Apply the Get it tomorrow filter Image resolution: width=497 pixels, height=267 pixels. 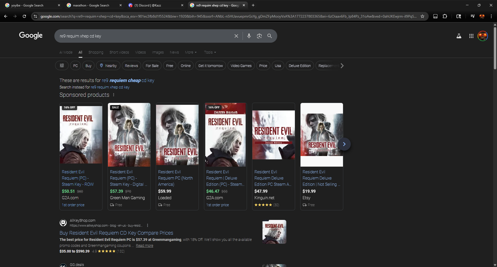tap(210, 65)
